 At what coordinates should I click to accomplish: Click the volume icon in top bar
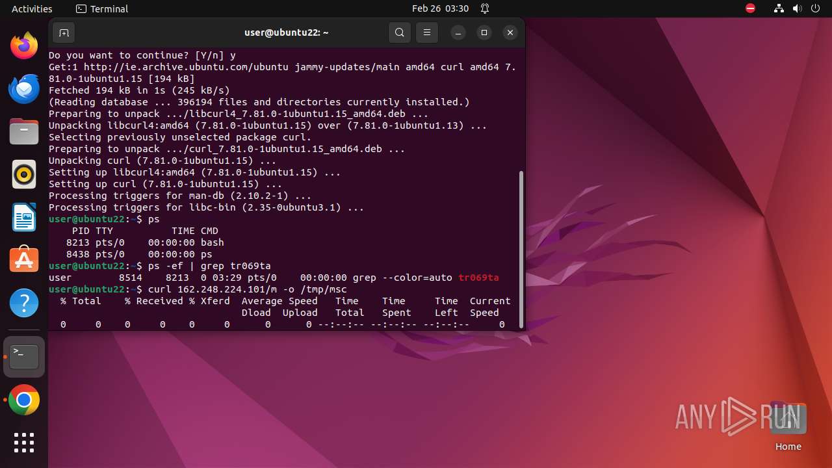coord(798,8)
